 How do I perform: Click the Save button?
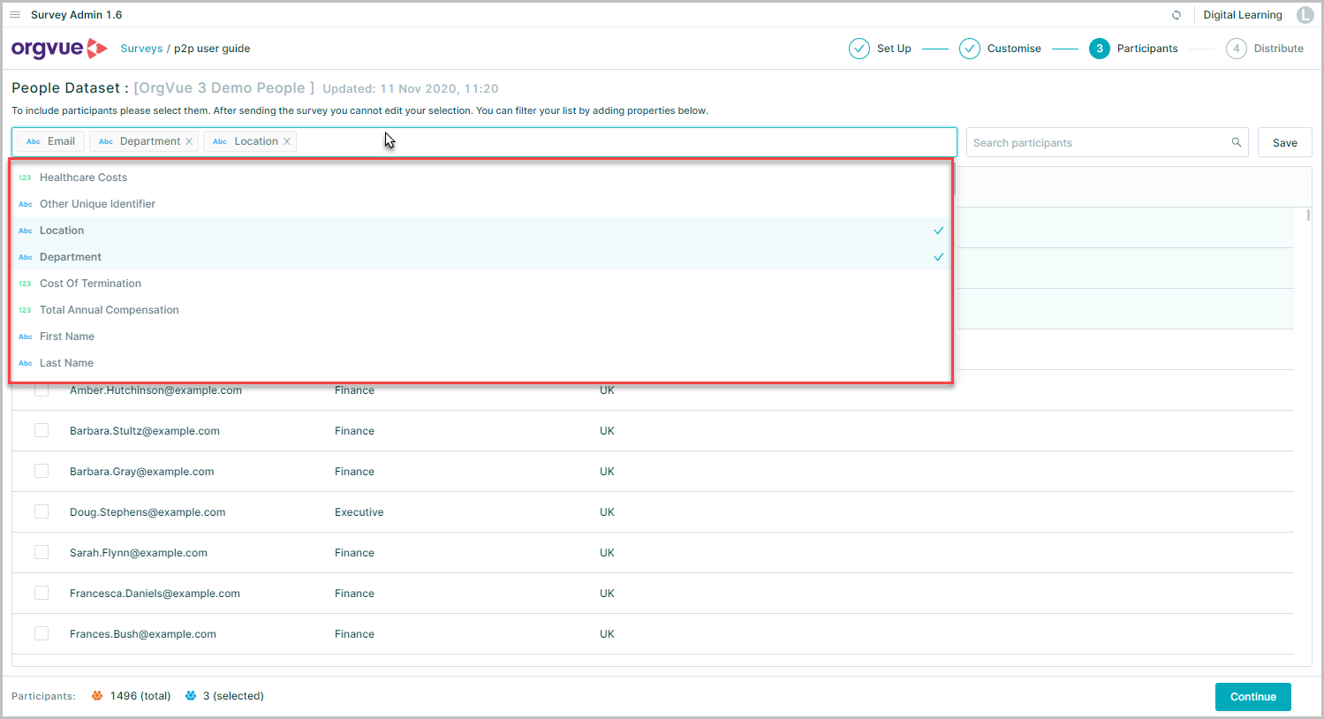click(1284, 142)
